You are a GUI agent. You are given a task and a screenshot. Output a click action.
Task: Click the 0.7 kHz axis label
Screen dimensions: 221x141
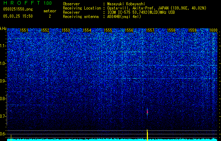coord(3,116)
